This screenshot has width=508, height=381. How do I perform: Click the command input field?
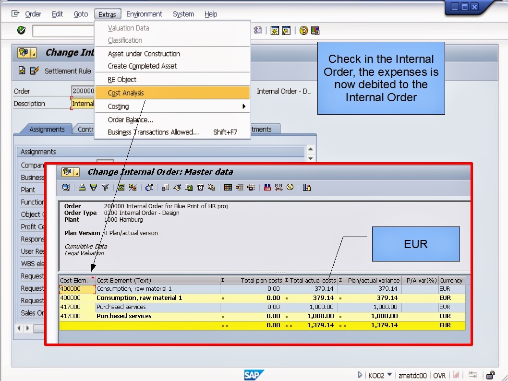(63, 31)
